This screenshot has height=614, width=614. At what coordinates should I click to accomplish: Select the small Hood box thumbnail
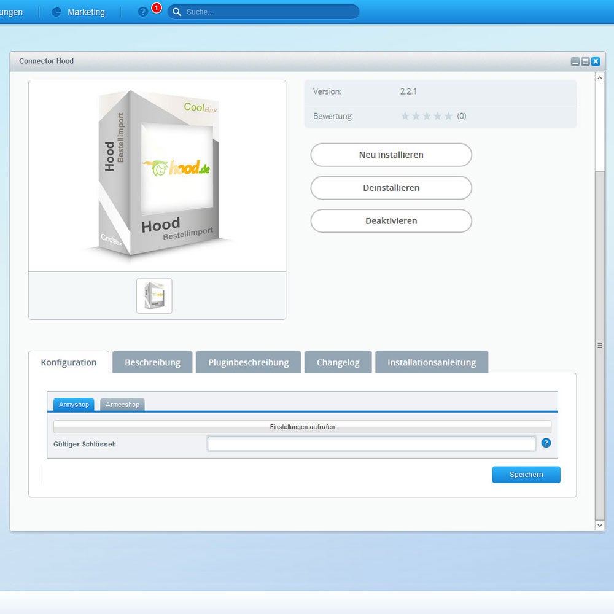pyautogui.click(x=154, y=296)
